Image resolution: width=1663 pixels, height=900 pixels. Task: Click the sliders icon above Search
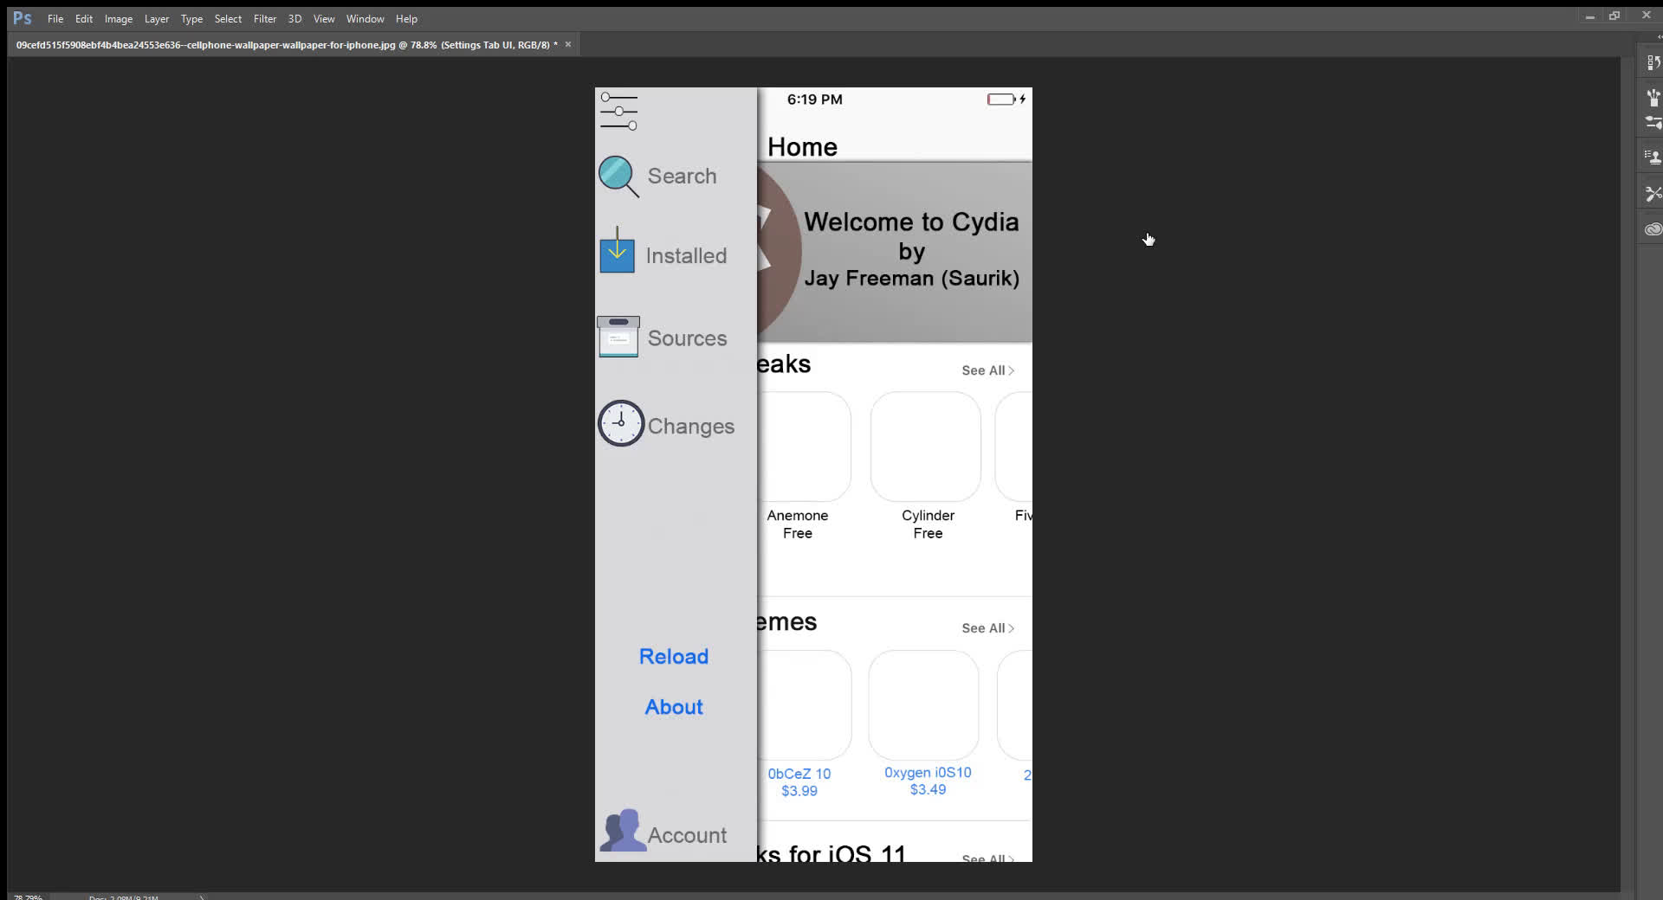[x=618, y=111]
